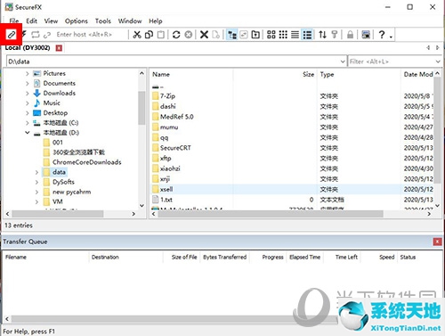Open the Filter dropdown arrow
Viewport: 445px width, 336px height.
438,61
